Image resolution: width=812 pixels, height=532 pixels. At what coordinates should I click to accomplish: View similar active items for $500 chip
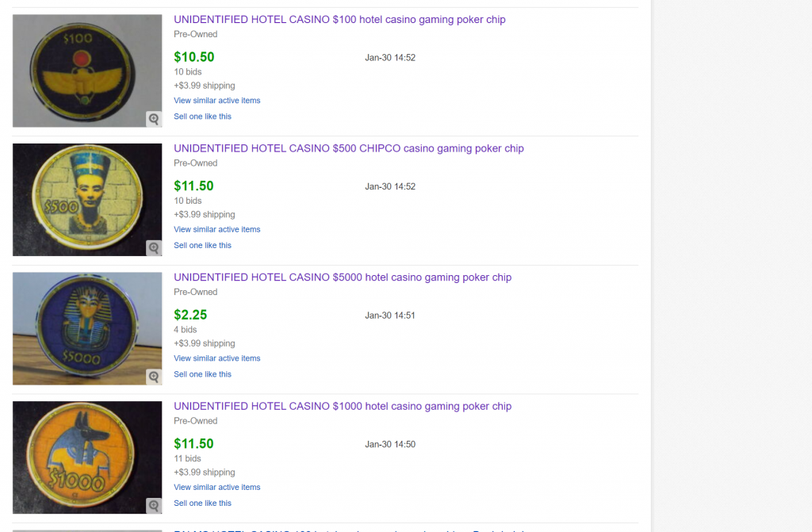click(x=217, y=229)
